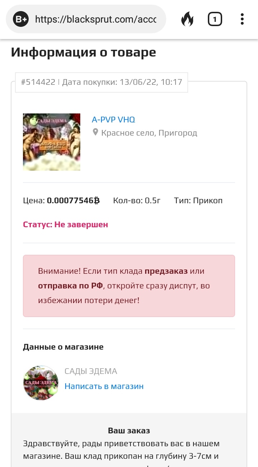
Task: Tap the Данные о магазине heading
Action: pyautogui.click(x=63, y=347)
